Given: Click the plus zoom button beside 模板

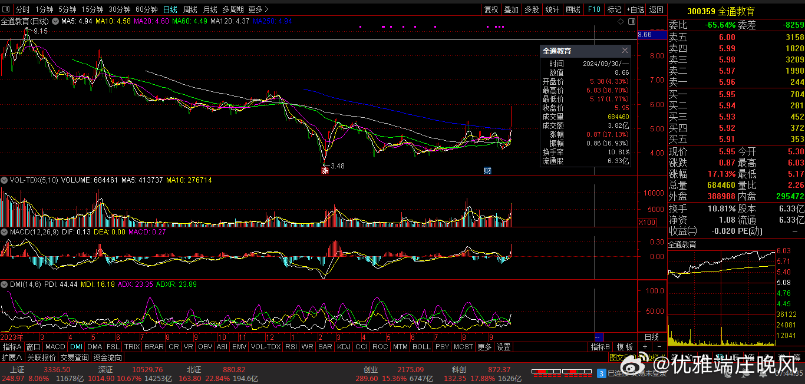Looking at the screenshot, I should [x=645, y=347].
